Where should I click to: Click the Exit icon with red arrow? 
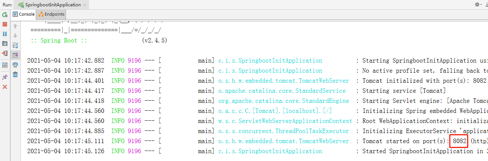click(x=5, y=53)
